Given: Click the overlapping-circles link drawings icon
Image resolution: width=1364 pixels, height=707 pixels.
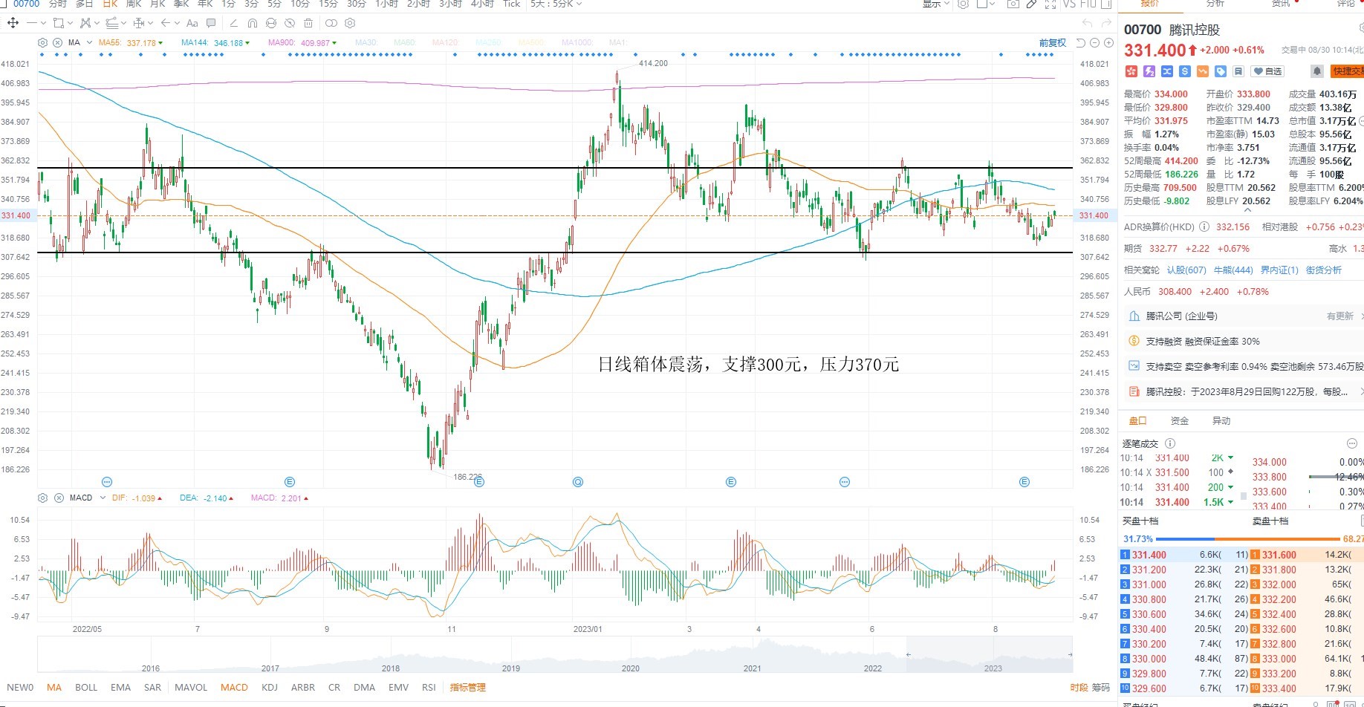Looking at the screenshot, I should pyautogui.click(x=331, y=23).
